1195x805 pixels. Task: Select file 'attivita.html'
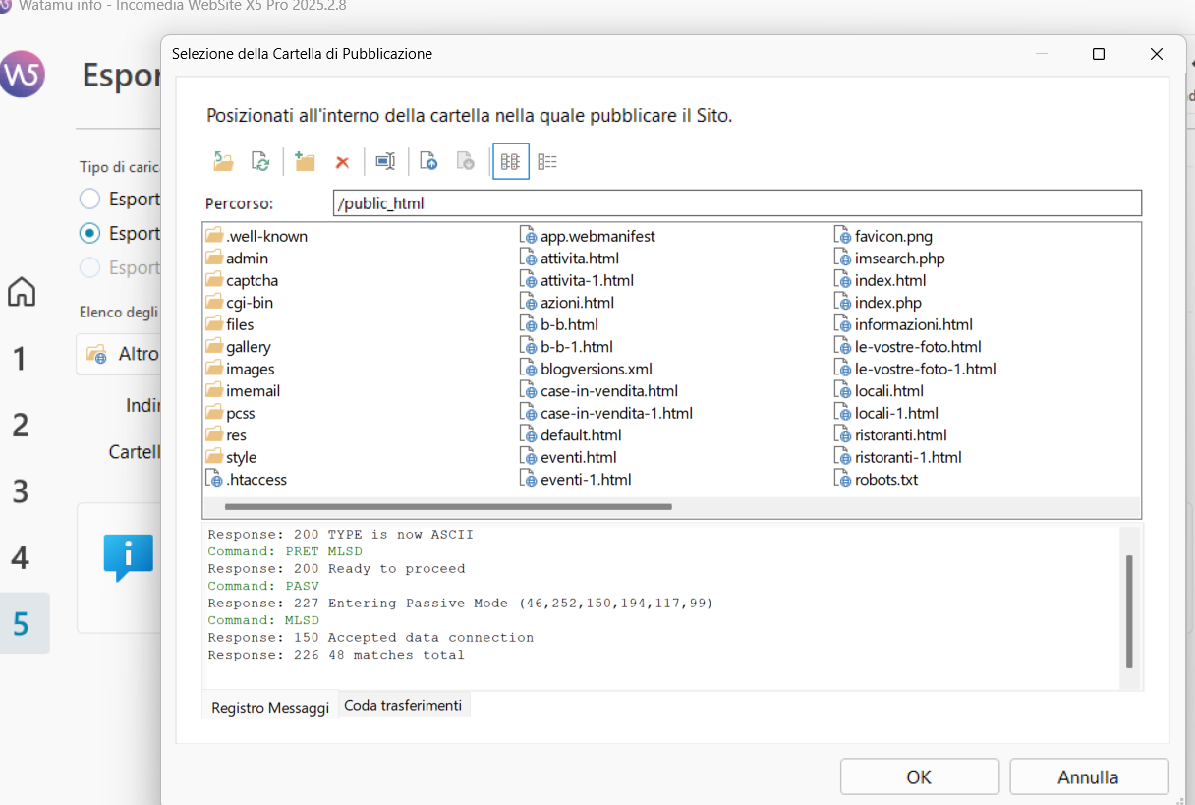(580, 259)
